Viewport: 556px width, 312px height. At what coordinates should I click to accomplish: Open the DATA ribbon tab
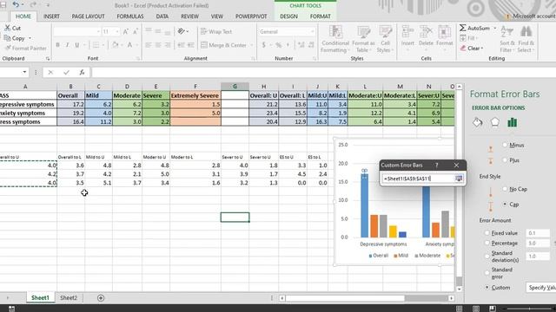point(162,16)
